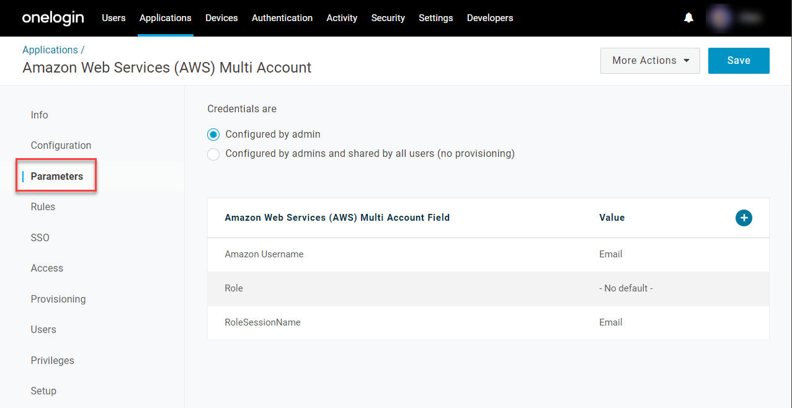Click the '- No default -' Role value

pos(626,288)
